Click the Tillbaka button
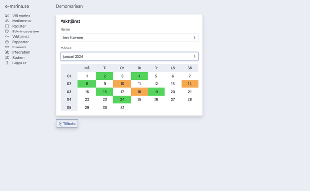 click(x=67, y=124)
